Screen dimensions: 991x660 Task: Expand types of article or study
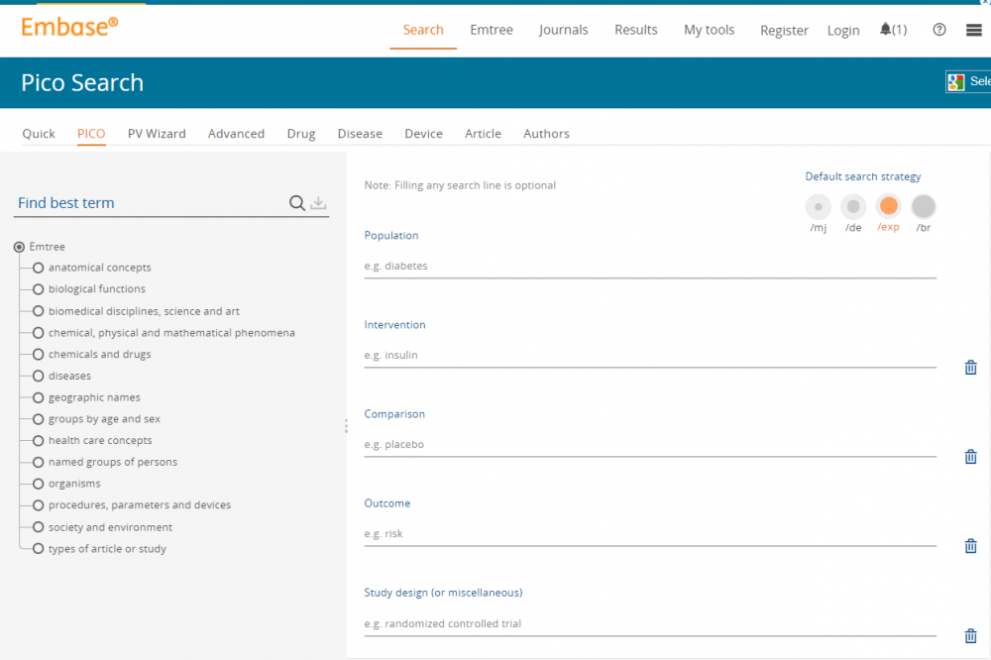38,549
